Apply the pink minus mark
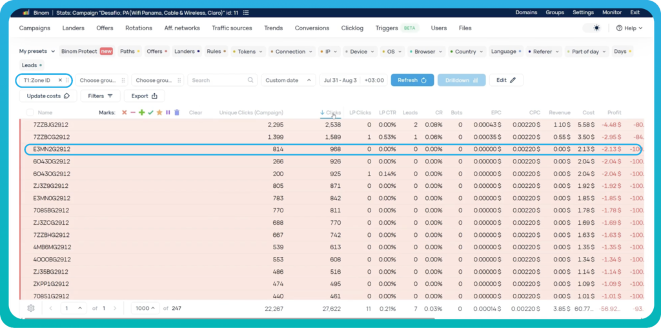The width and height of the screenshot is (661, 328). (133, 112)
